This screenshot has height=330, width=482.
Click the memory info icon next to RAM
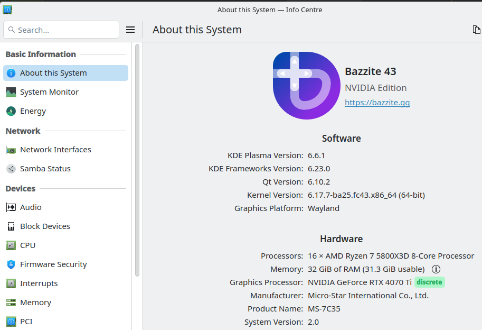(x=436, y=269)
